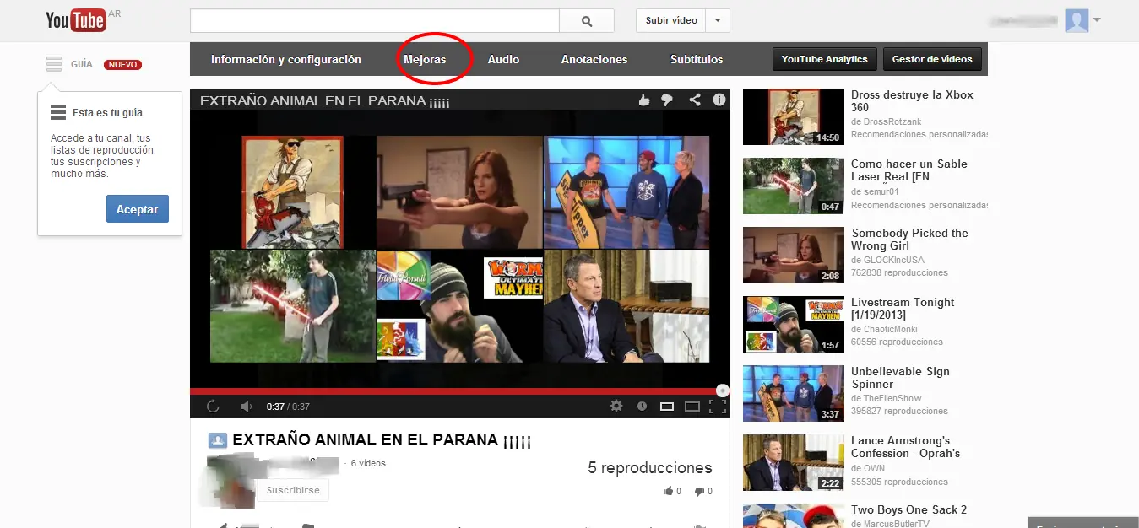Screen dimensions: 1139x528
Task: Toggle the small player size
Action: click(x=667, y=407)
